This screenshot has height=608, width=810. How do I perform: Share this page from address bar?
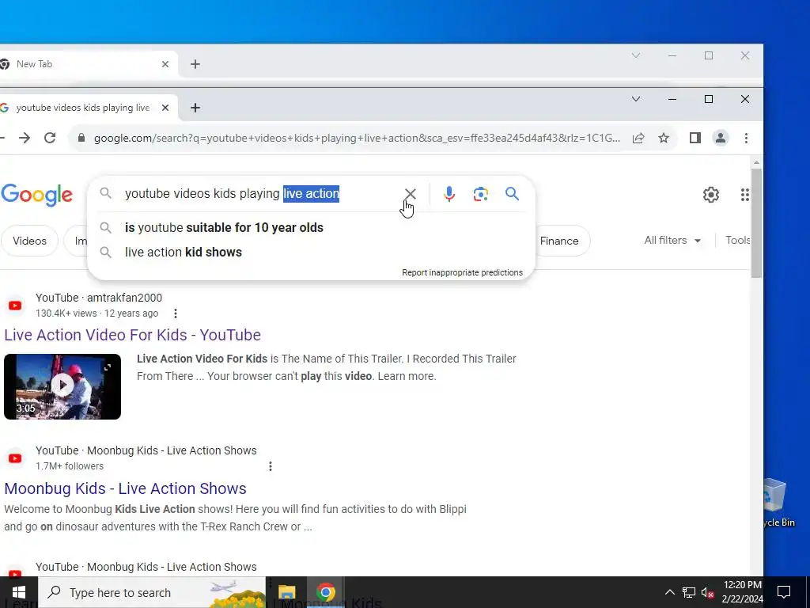638,138
